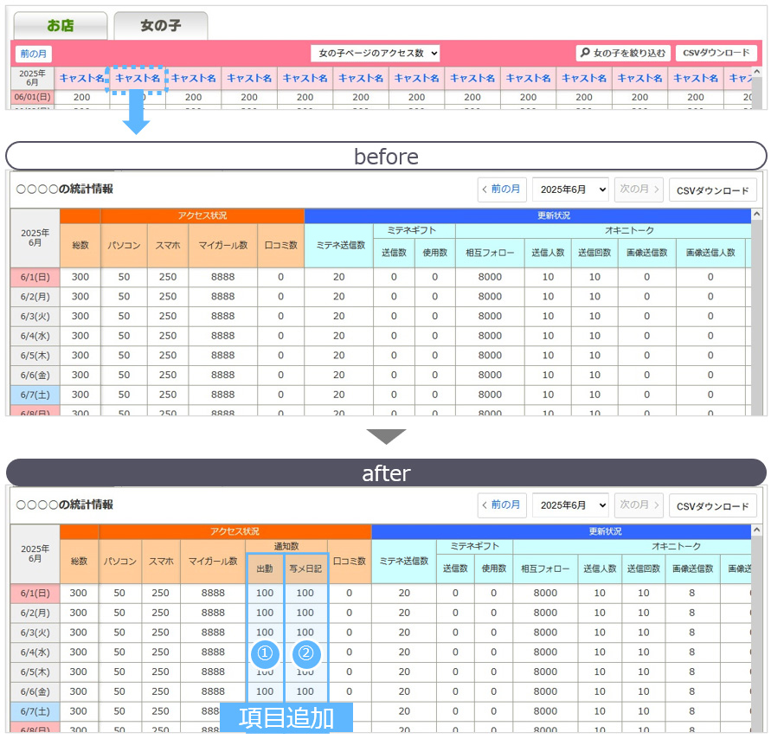Click 前の月 in the pink top bar
Viewport: 771px width, 739px height.
coord(35,54)
